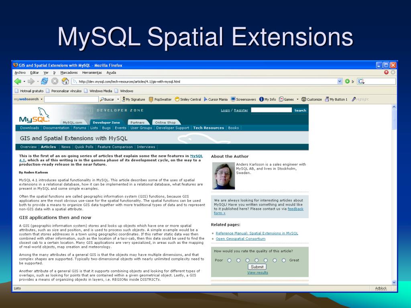Launch PopSwatter toolbar item
411x308 pixels.
click(160, 99)
